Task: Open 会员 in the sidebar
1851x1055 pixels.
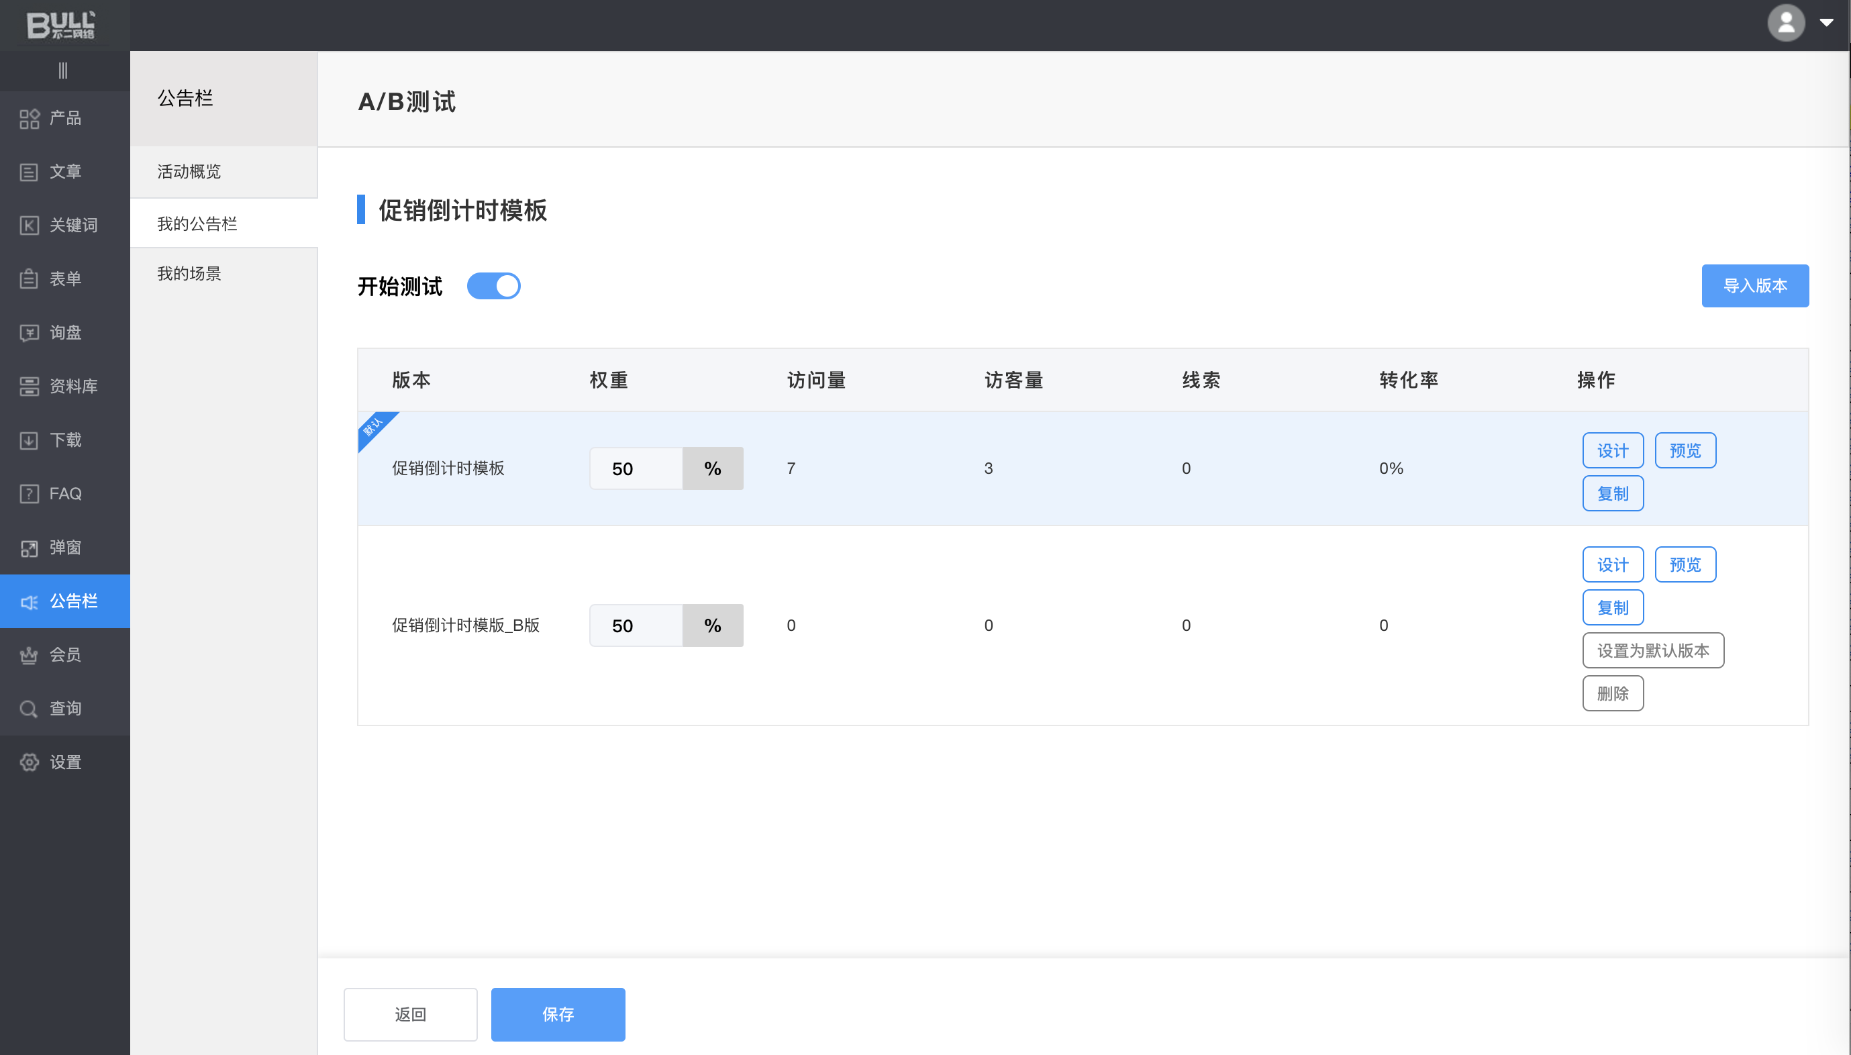Action: [x=65, y=656]
